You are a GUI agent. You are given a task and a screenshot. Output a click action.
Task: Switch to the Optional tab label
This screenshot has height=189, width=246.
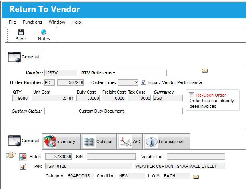(104, 141)
